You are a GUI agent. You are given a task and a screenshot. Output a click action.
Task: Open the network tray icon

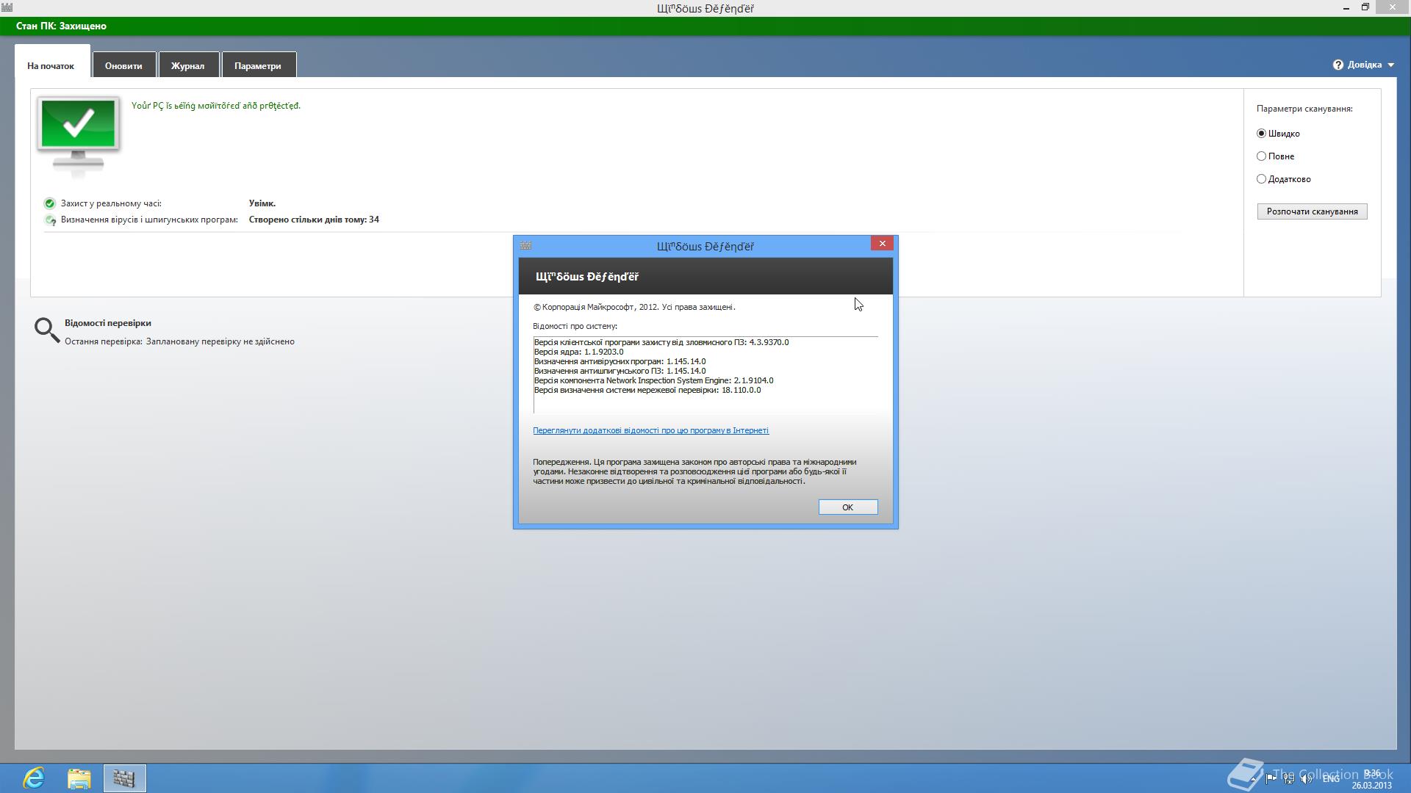point(1289,778)
